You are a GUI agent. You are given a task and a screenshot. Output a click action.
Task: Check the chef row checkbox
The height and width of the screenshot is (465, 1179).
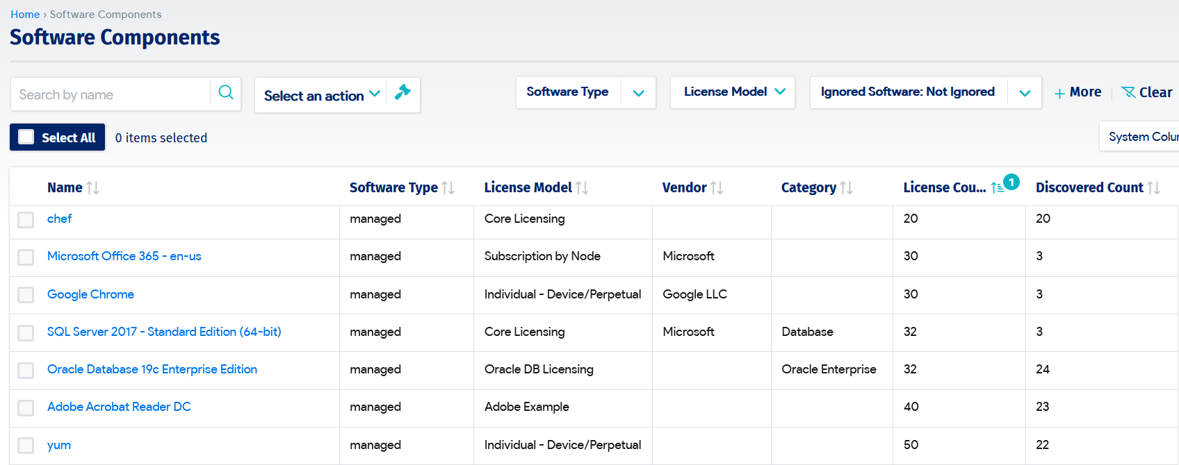tap(26, 220)
